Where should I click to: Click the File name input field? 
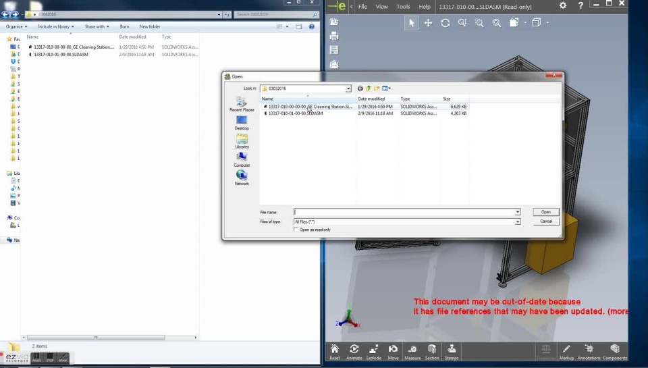(404, 212)
